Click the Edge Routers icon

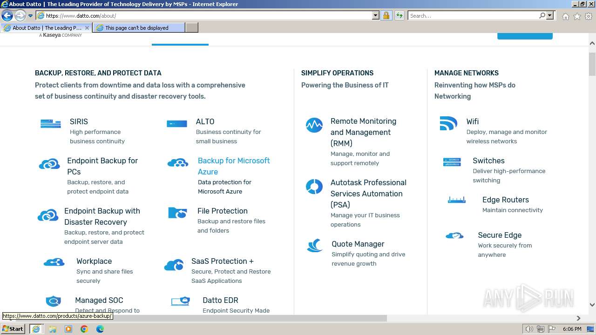click(x=457, y=200)
